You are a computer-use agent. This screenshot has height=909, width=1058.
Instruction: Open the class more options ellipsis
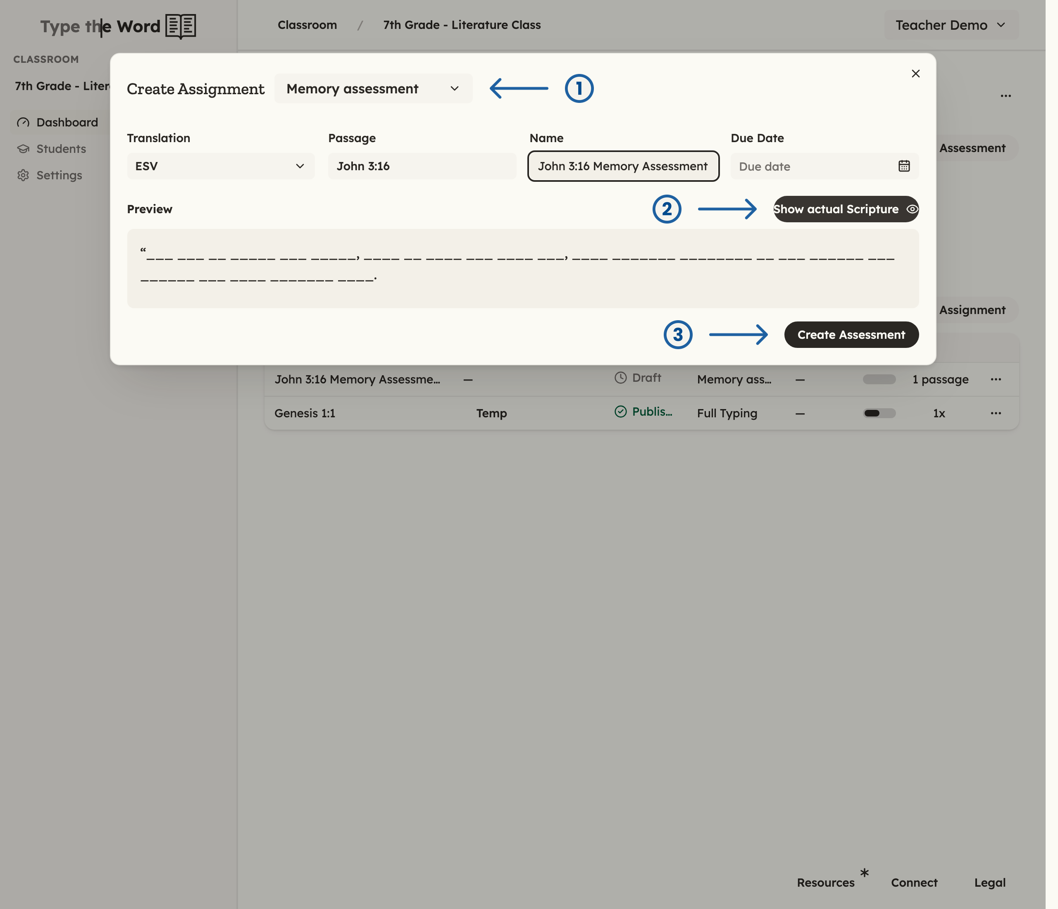(1006, 96)
